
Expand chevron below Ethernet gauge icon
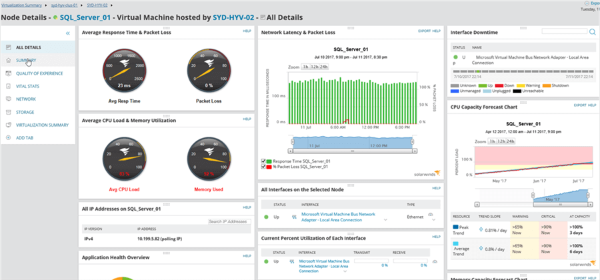(x=433, y=220)
